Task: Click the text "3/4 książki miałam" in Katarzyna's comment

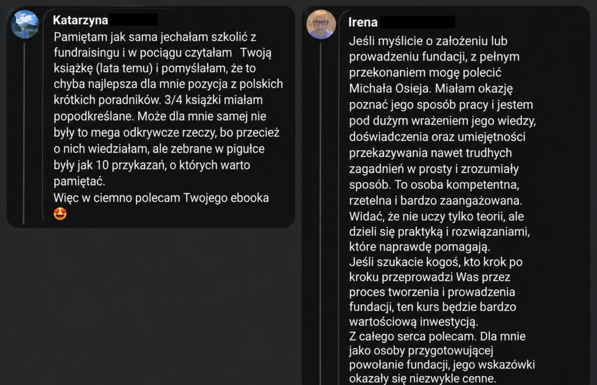Action: (x=213, y=100)
